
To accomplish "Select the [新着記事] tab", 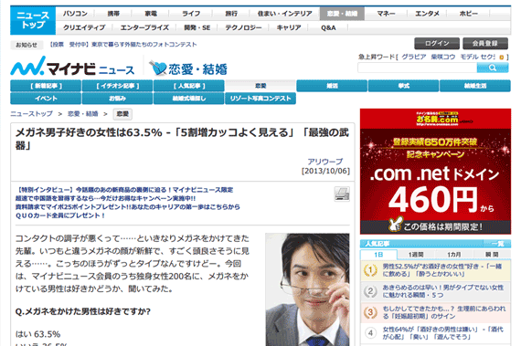I will pos(46,86).
